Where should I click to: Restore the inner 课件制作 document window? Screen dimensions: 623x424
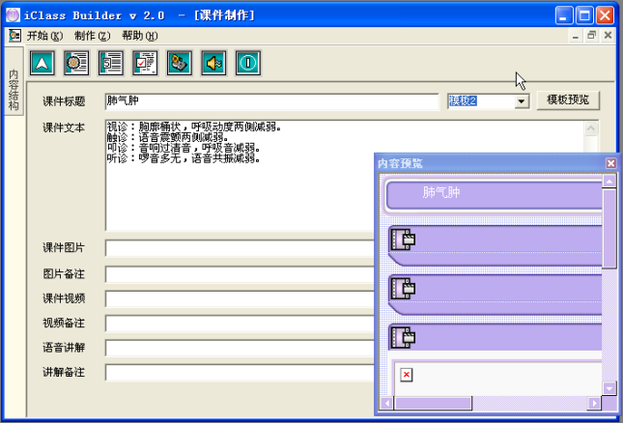[592, 36]
